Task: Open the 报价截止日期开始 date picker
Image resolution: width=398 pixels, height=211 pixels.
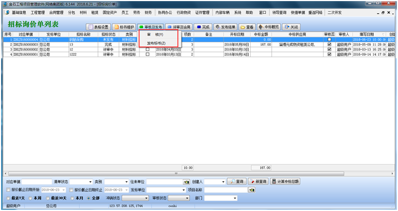Action: click(x=63, y=190)
